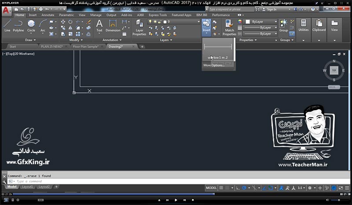Select window 1 m .2 block thumbnail
The width and height of the screenshot is (352, 205).
[217, 49]
